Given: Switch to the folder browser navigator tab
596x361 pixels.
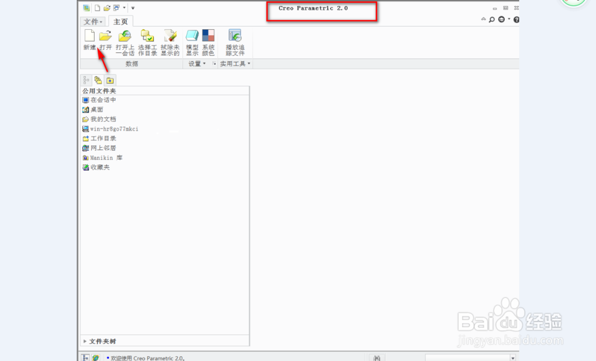Looking at the screenshot, I should 98,80.
